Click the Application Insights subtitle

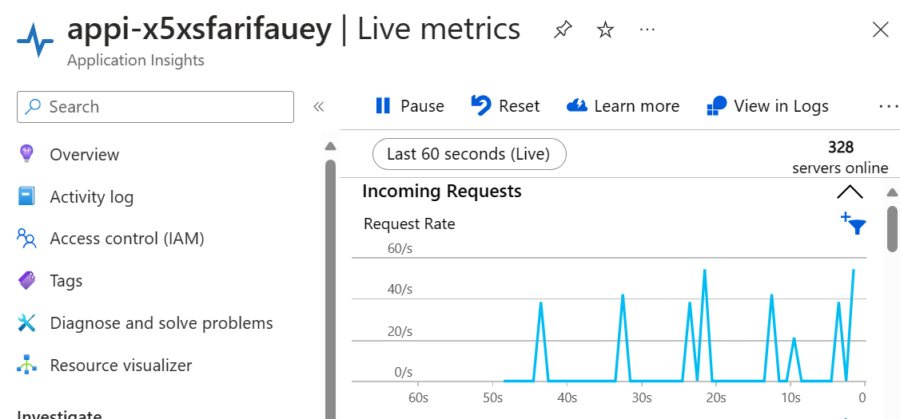point(135,60)
